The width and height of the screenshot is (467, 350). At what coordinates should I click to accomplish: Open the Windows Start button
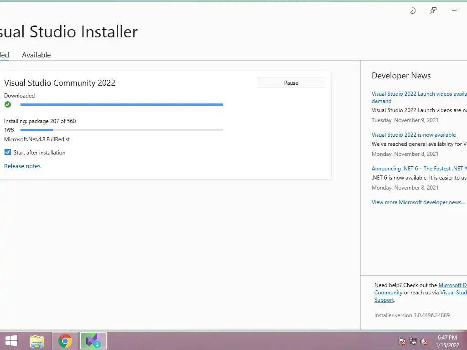[x=11, y=341]
